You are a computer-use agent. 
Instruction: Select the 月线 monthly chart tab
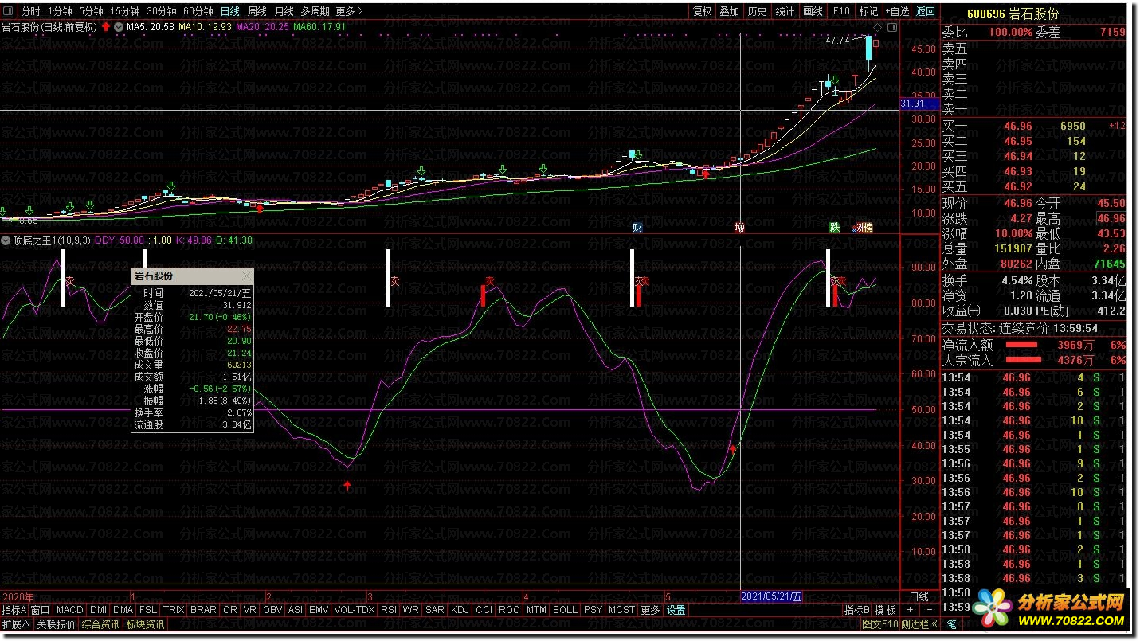[284, 12]
